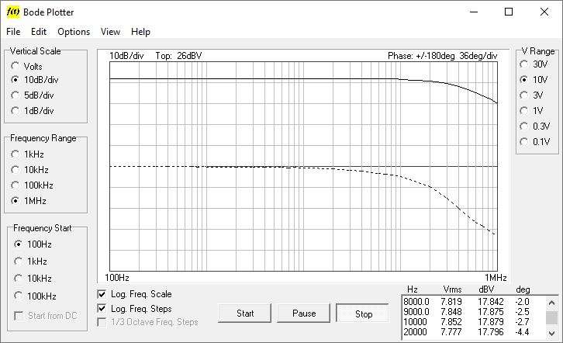Click the Start button
This screenshot has height=343, width=563.
245,314
